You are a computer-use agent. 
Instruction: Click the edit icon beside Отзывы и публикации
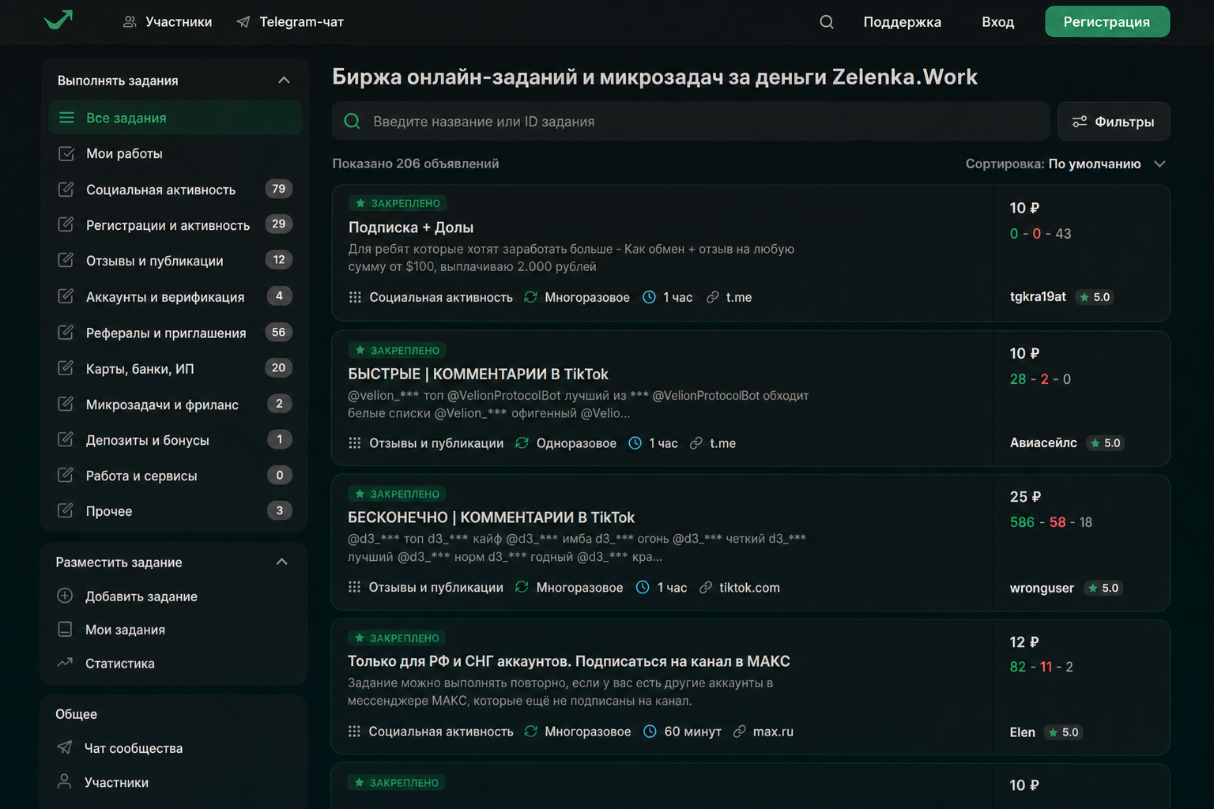tap(66, 261)
